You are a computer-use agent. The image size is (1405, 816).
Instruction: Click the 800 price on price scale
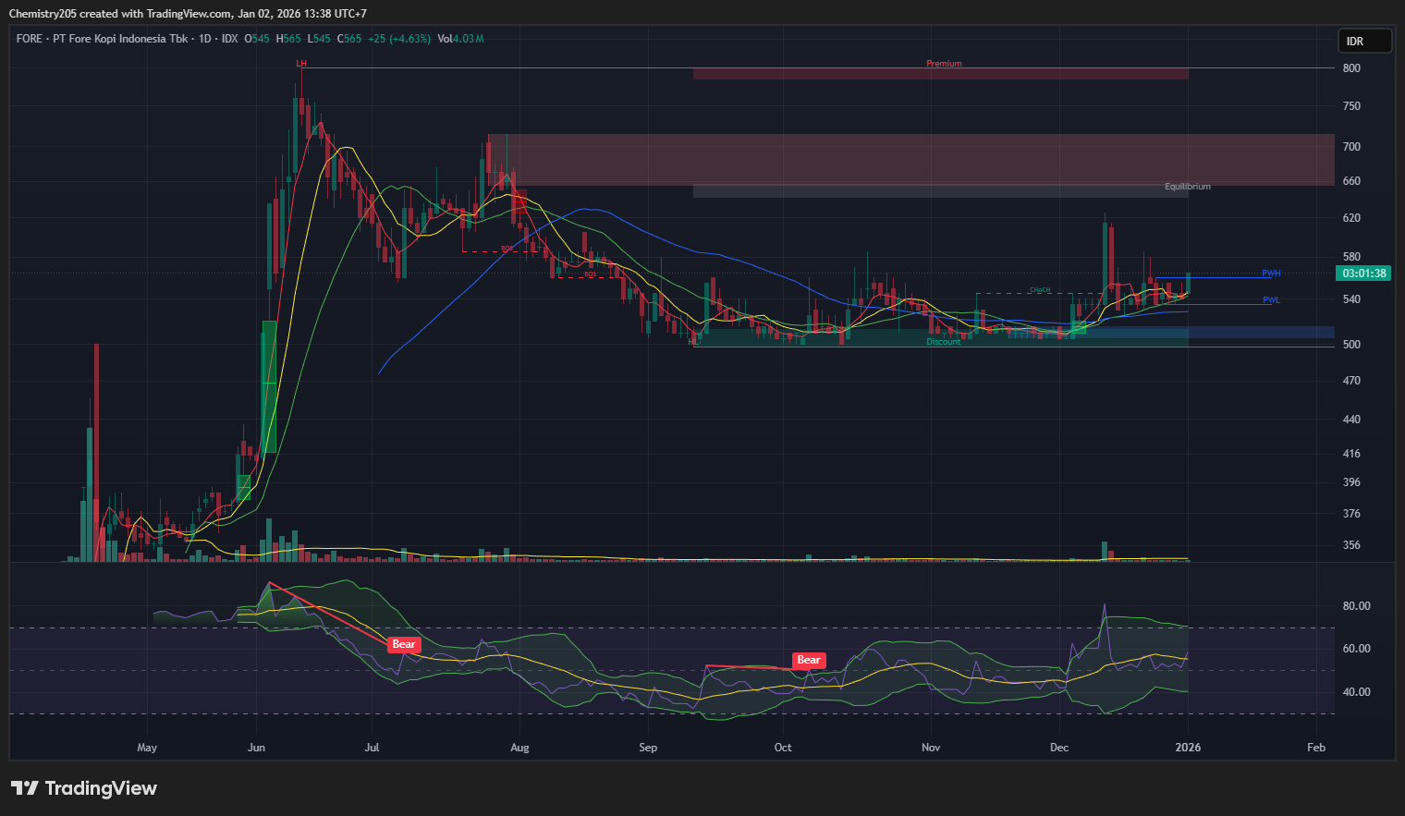1351,68
